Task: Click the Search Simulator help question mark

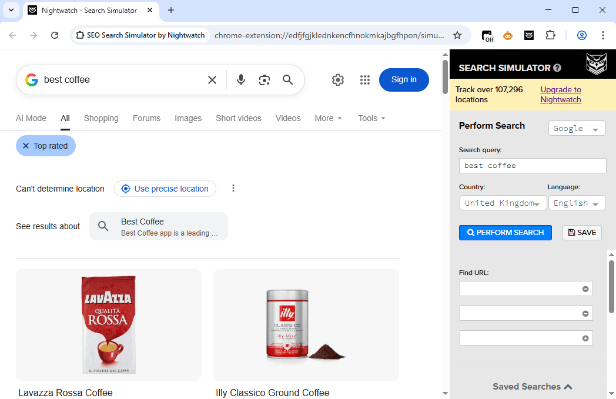Action: (x=557, y=68)
